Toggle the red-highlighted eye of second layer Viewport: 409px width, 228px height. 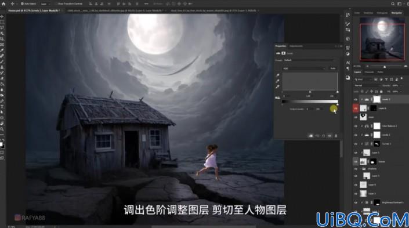(356, 108)
